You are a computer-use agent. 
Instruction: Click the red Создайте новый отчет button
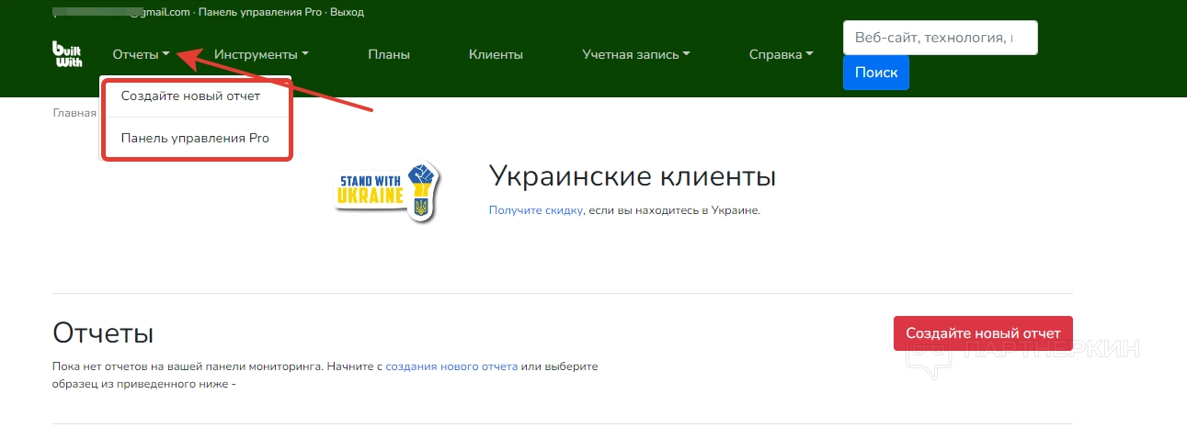(x=982, y=333)
